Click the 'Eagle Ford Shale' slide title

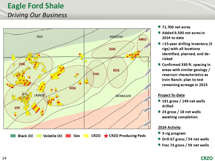pos(36,6)
